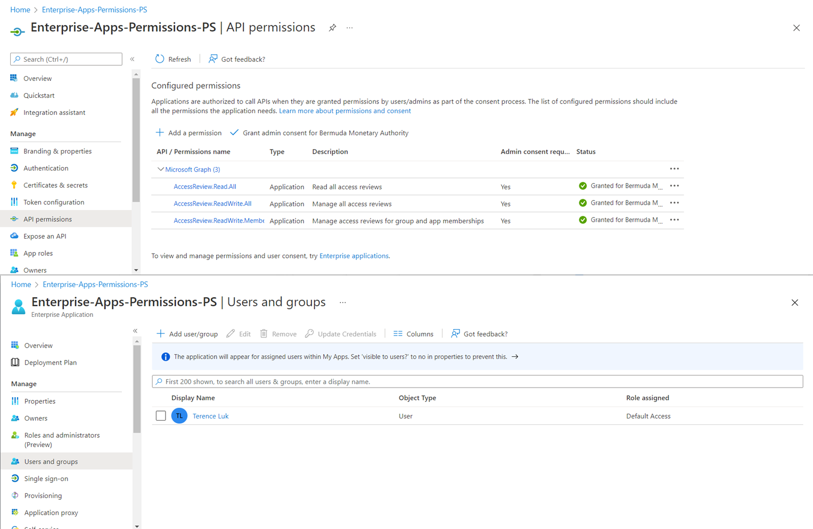
Task: Click Refresh in API permissions toolbar
Action: click(x=173, y=59)
